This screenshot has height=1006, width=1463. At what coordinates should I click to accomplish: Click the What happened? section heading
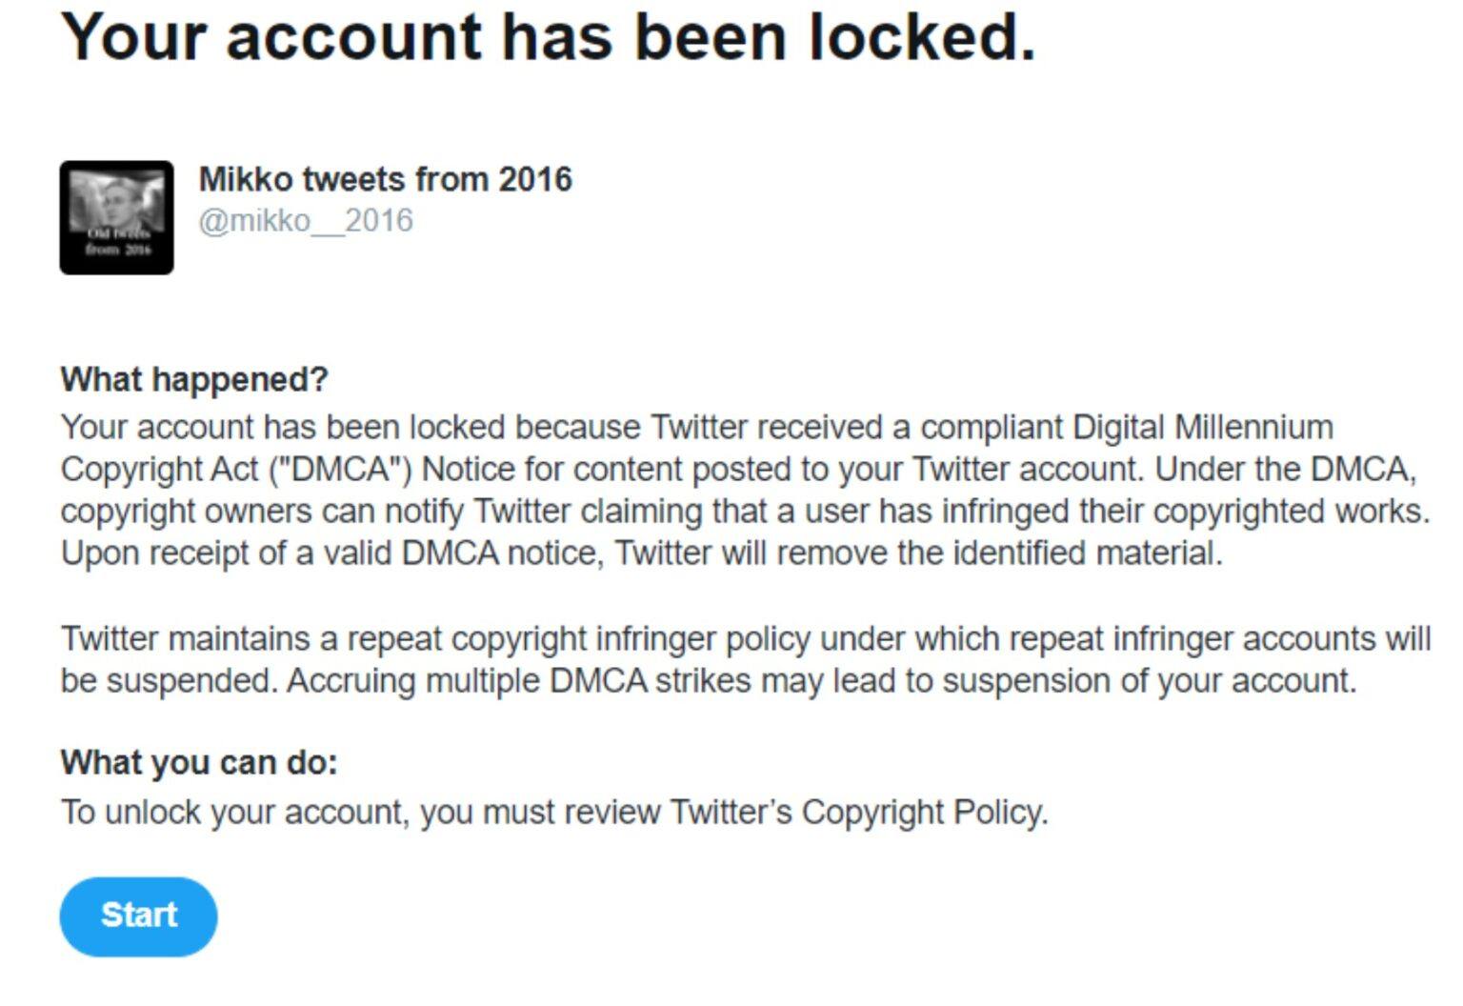[x=193, y=379]
